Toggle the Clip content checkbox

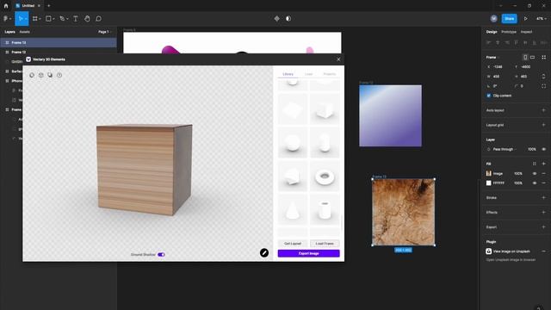coord(489,96)
